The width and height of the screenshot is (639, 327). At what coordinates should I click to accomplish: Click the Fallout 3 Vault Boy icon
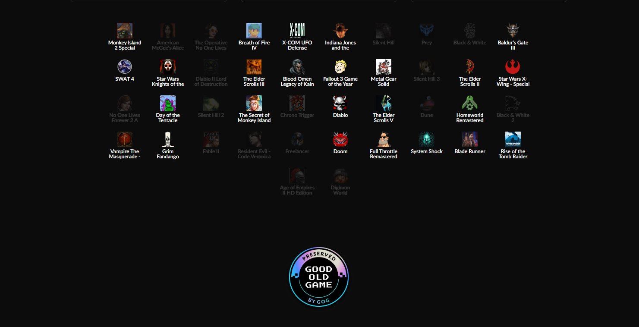coord(340,67)
